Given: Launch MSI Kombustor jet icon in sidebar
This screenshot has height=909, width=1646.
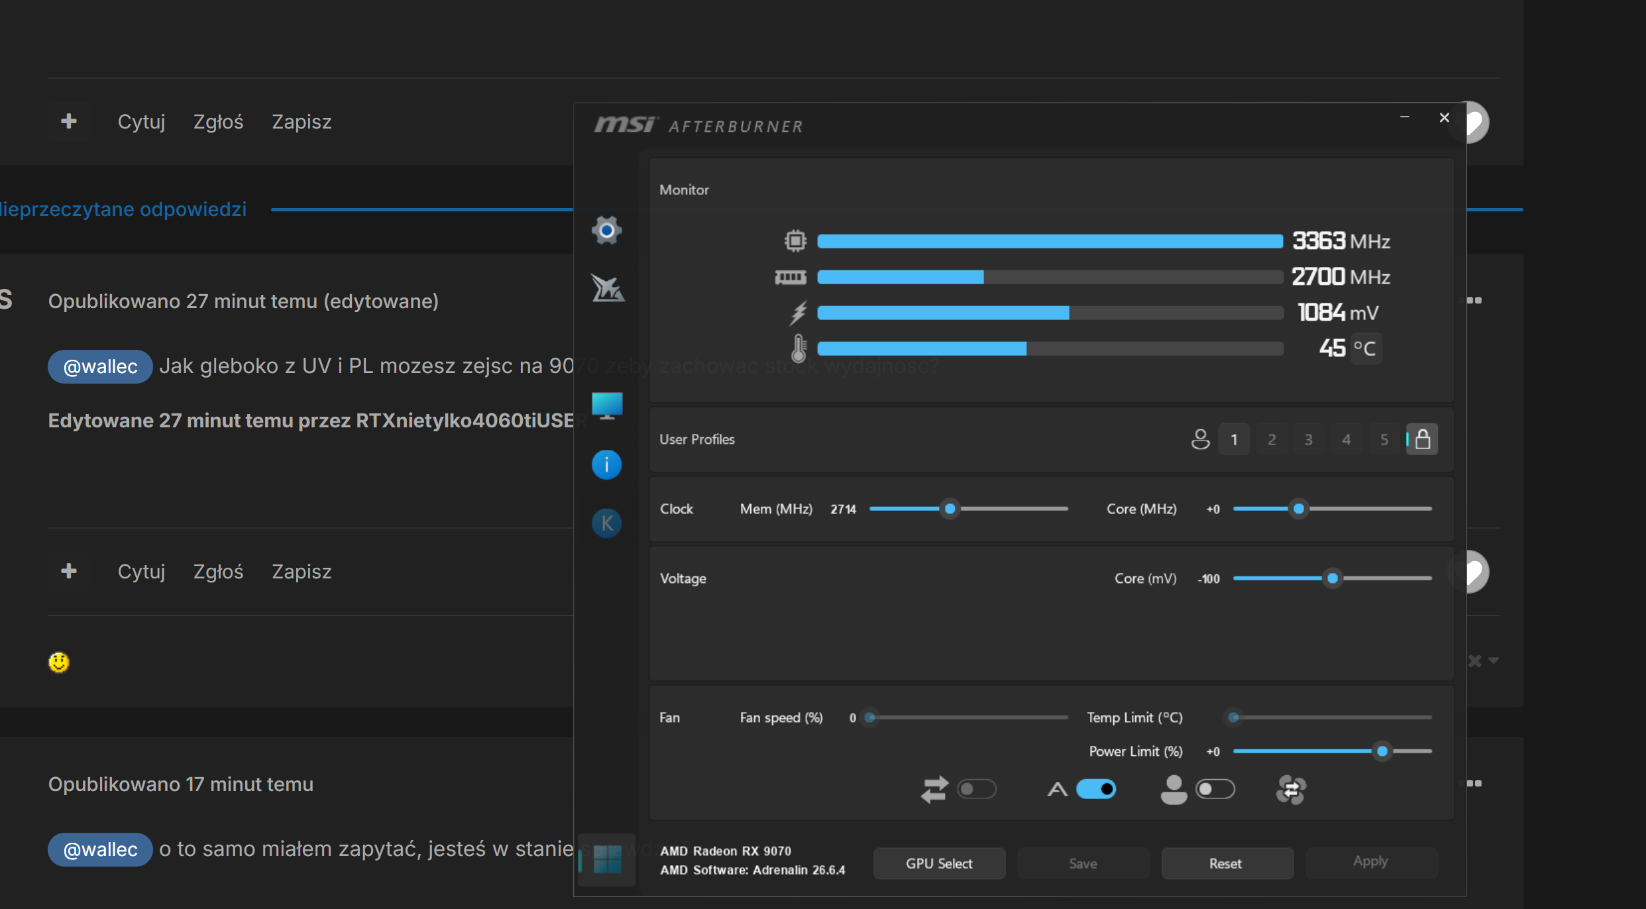Looking at the screenshot, I should [x=608, y=288].
